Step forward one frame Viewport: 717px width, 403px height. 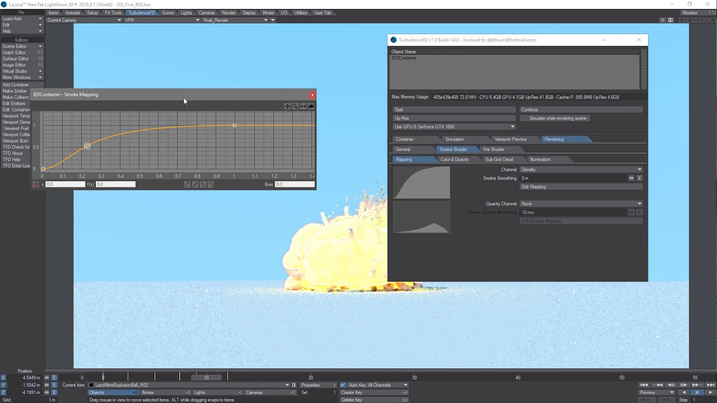pyautogui.click(x=683, y=385)
